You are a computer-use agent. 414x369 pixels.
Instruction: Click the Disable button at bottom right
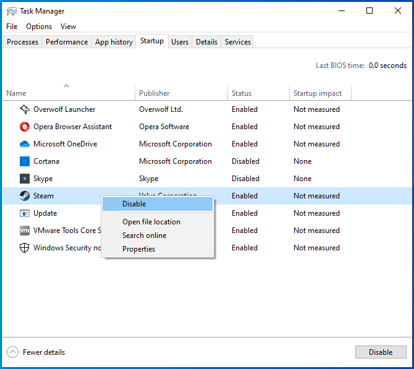pyautogui.click(x=381, y=352)
